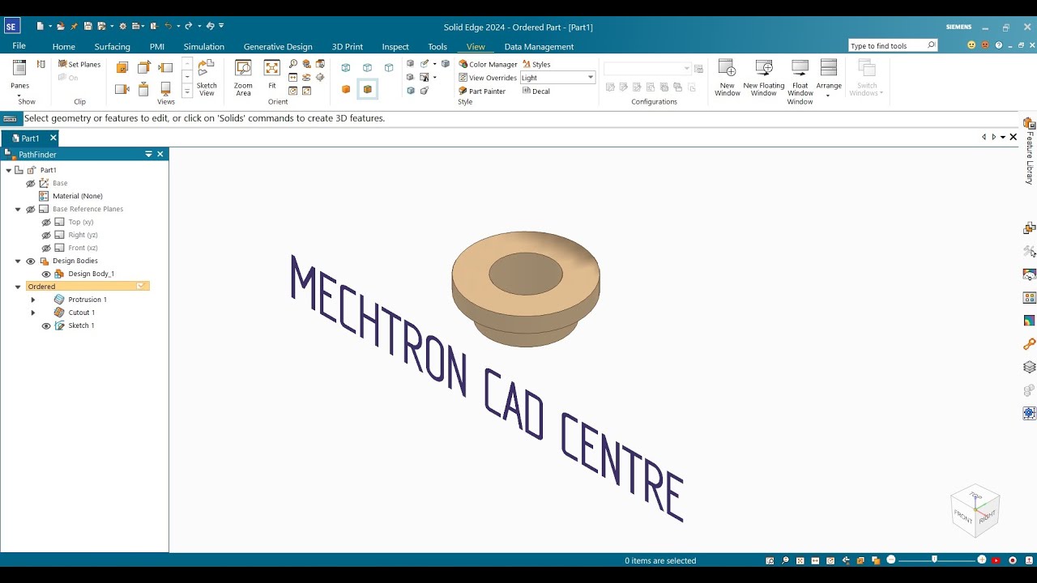1037x583 pixels.
Task: Click the zoom slider handle in status bar
Action: click(x=935, y=560)
